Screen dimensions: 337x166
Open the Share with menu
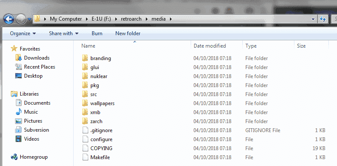pyautogui.click(x=64, y=33)
